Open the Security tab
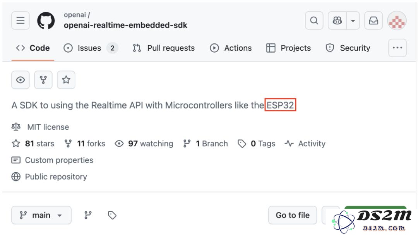418x235 pixels. click(348, 48)
